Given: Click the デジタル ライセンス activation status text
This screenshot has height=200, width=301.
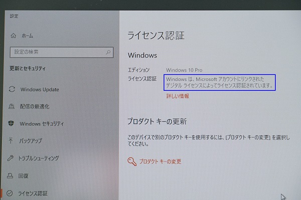Looking at the screenshot, I should (x=219, y=82).
